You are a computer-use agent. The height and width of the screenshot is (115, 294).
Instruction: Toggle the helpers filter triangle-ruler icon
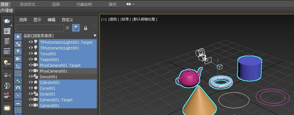coord(18,66)
